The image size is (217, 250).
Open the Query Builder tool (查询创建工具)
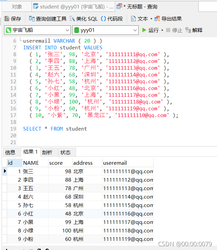click(47, 19)
